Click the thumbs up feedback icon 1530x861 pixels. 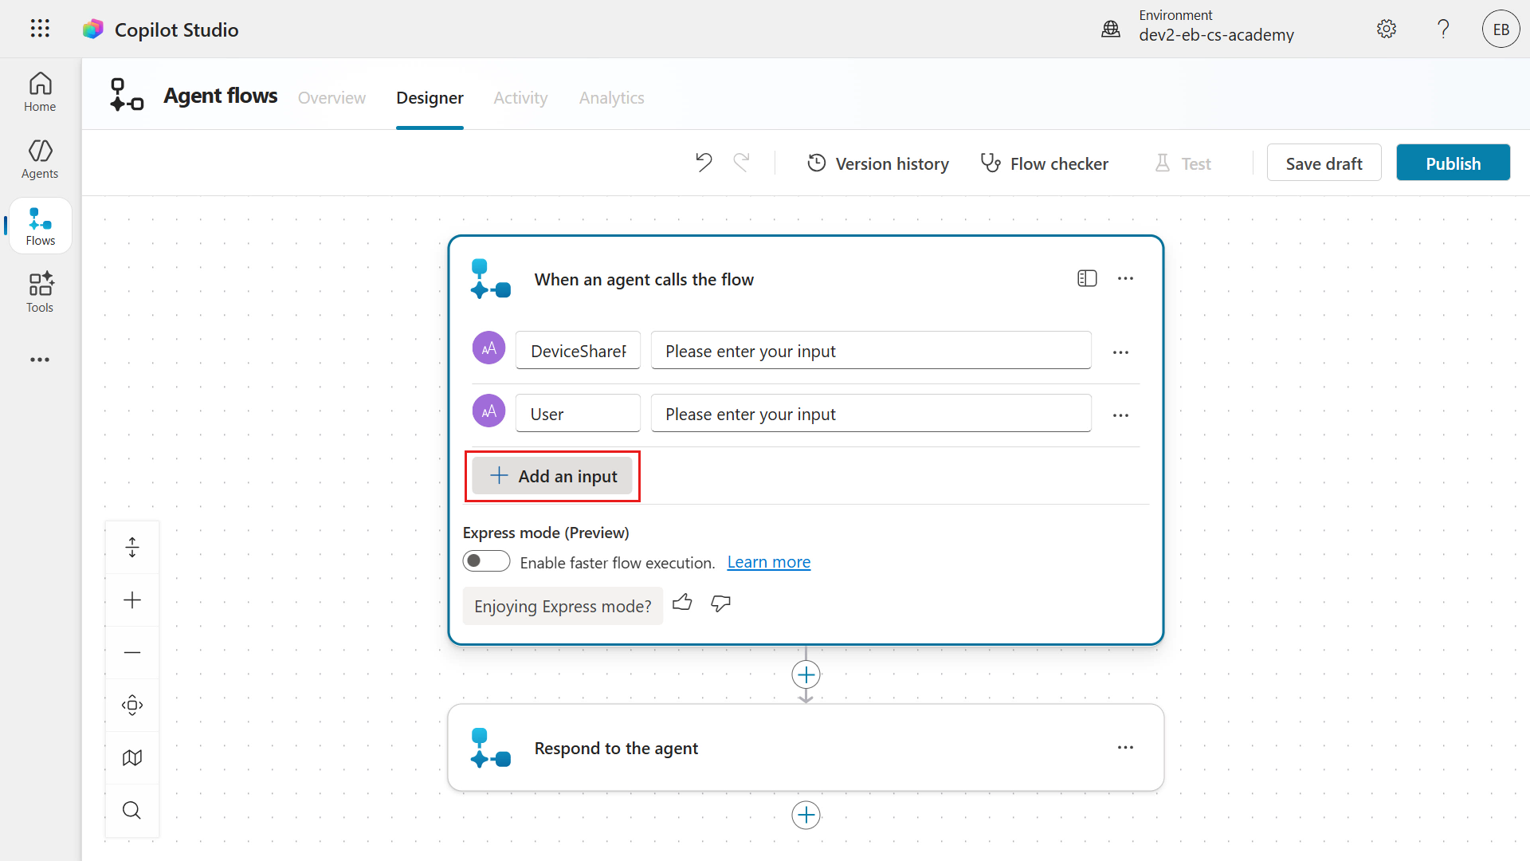pos(682,603)
